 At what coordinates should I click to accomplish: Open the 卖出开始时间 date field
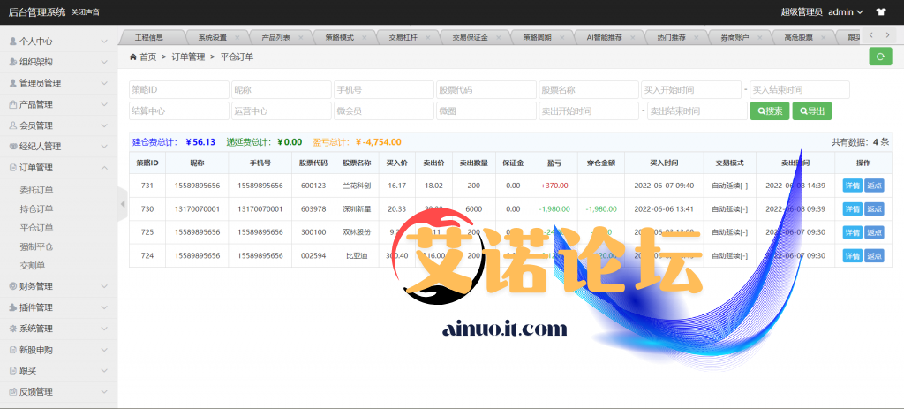pyautogui.click(x=589, y=110)
